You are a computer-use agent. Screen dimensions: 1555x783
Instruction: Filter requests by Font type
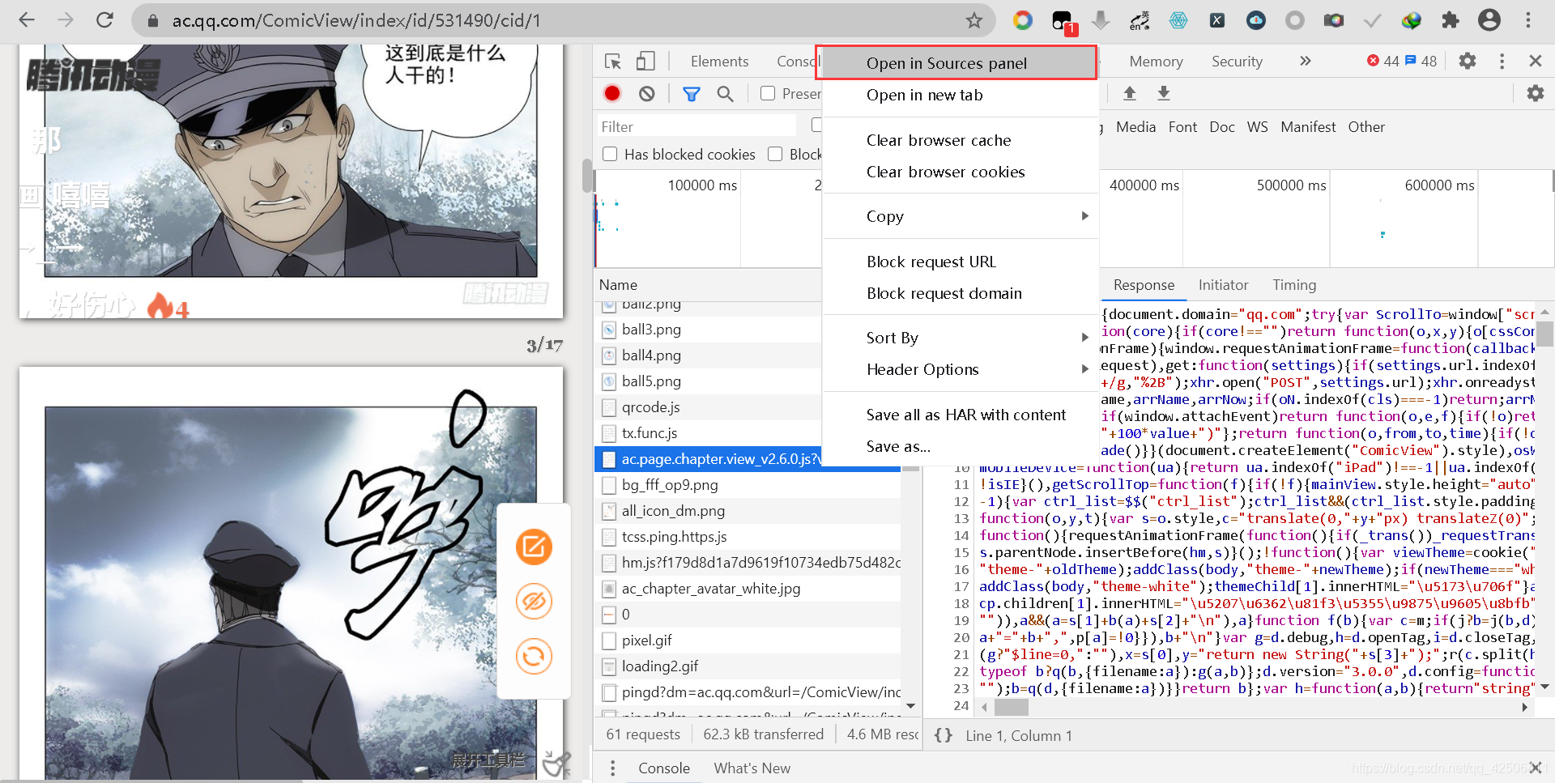[x=1182, y=127]
